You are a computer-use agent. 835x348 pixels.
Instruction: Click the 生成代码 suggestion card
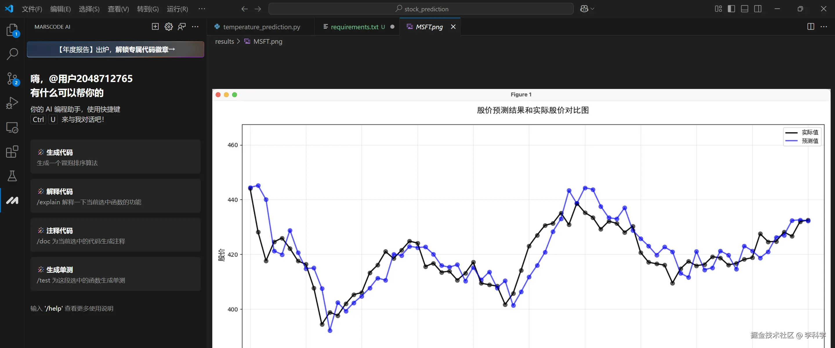click(x=115, y=157)
